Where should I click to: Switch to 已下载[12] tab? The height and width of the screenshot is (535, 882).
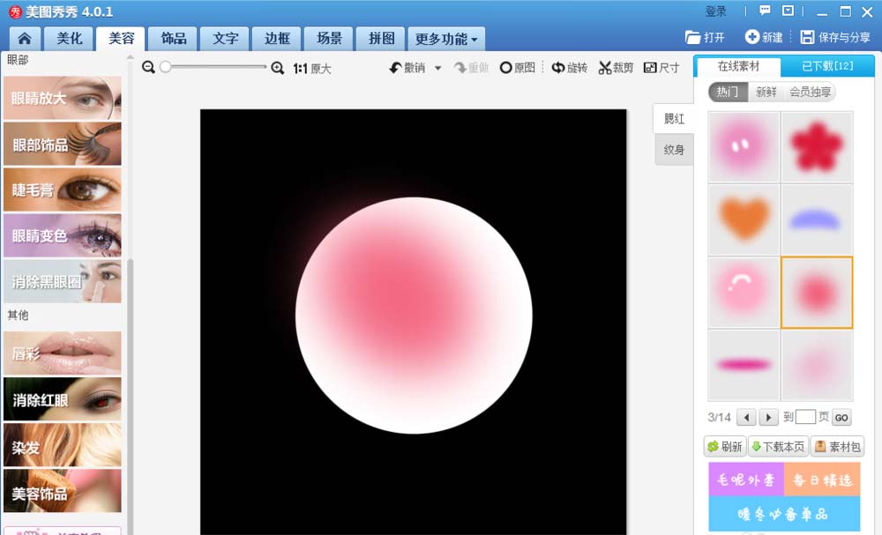827,66
